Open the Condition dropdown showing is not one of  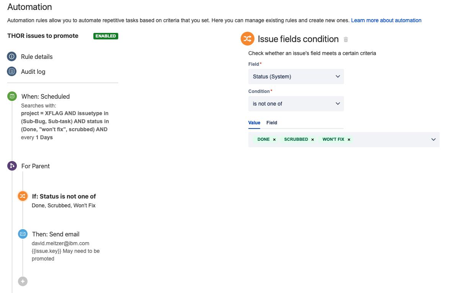(x=296, y=104)
